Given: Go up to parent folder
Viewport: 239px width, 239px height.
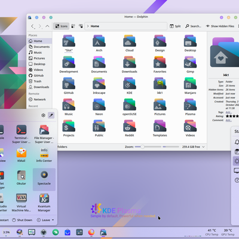Looking at the screenshot, I should click(47, 26).
